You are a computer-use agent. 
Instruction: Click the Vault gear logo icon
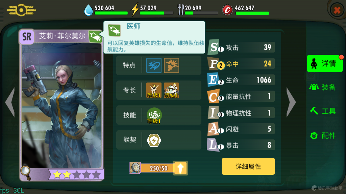[x=21, y=10]
